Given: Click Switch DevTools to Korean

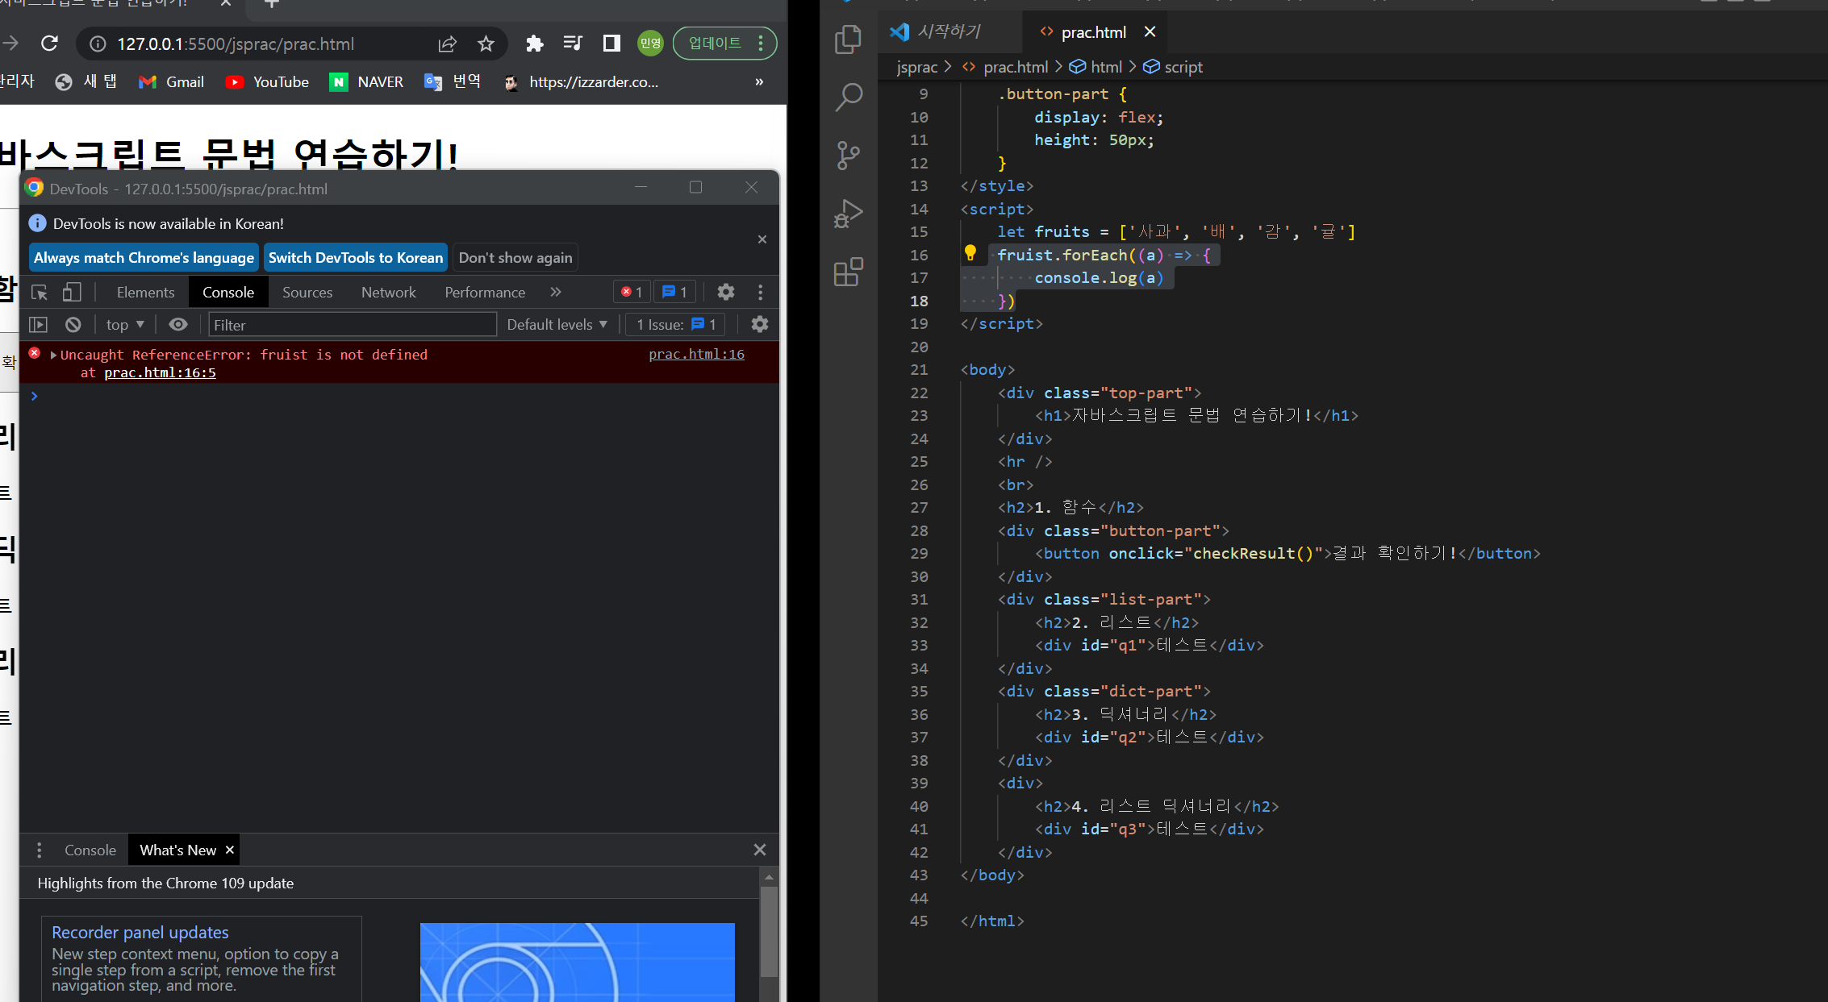Looking at the screenshot, I should (356, 258).
